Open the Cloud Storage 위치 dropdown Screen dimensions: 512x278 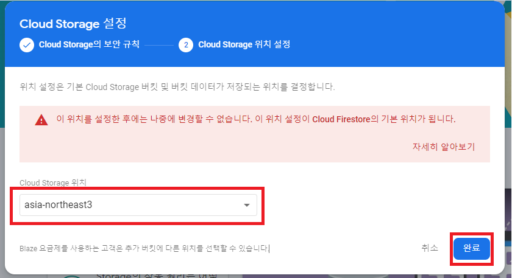tap(138, 205)
